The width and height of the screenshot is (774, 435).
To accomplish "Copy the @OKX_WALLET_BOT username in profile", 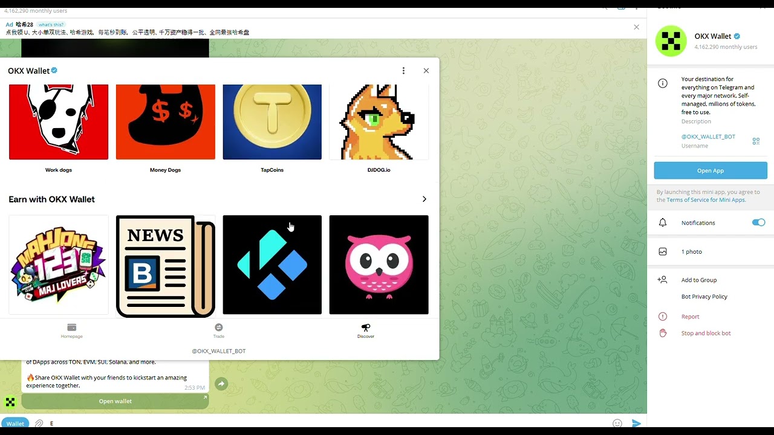I will (708, 137).
